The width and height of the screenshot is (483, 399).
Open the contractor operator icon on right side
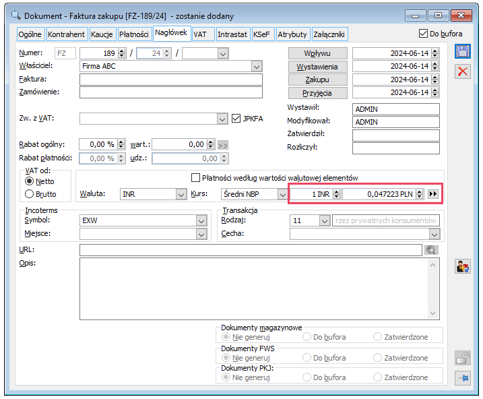coord(462,266)
